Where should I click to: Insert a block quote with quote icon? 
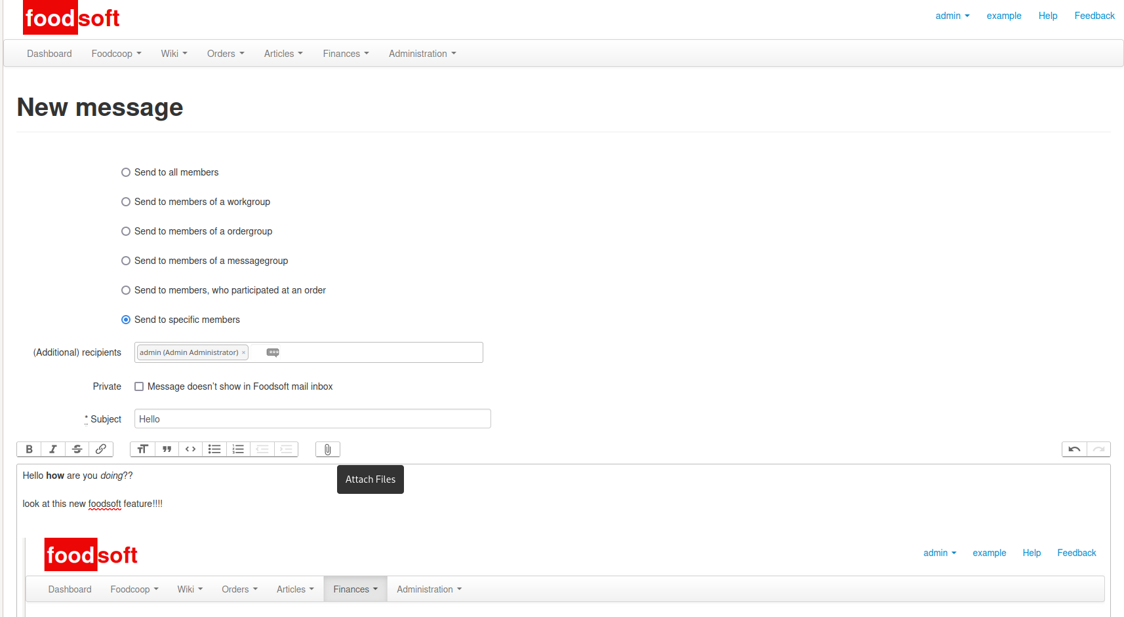pyautogui.click(x=167, y=449)
